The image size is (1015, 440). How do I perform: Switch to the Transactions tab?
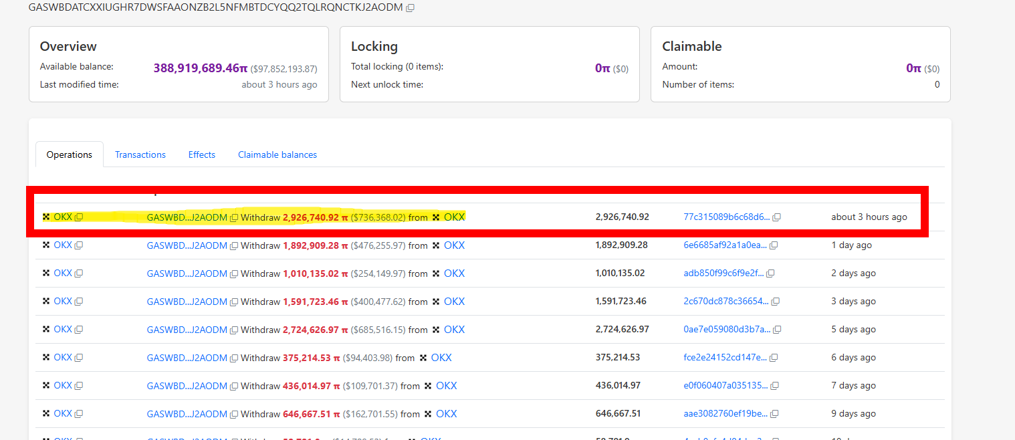click(140, 154)
